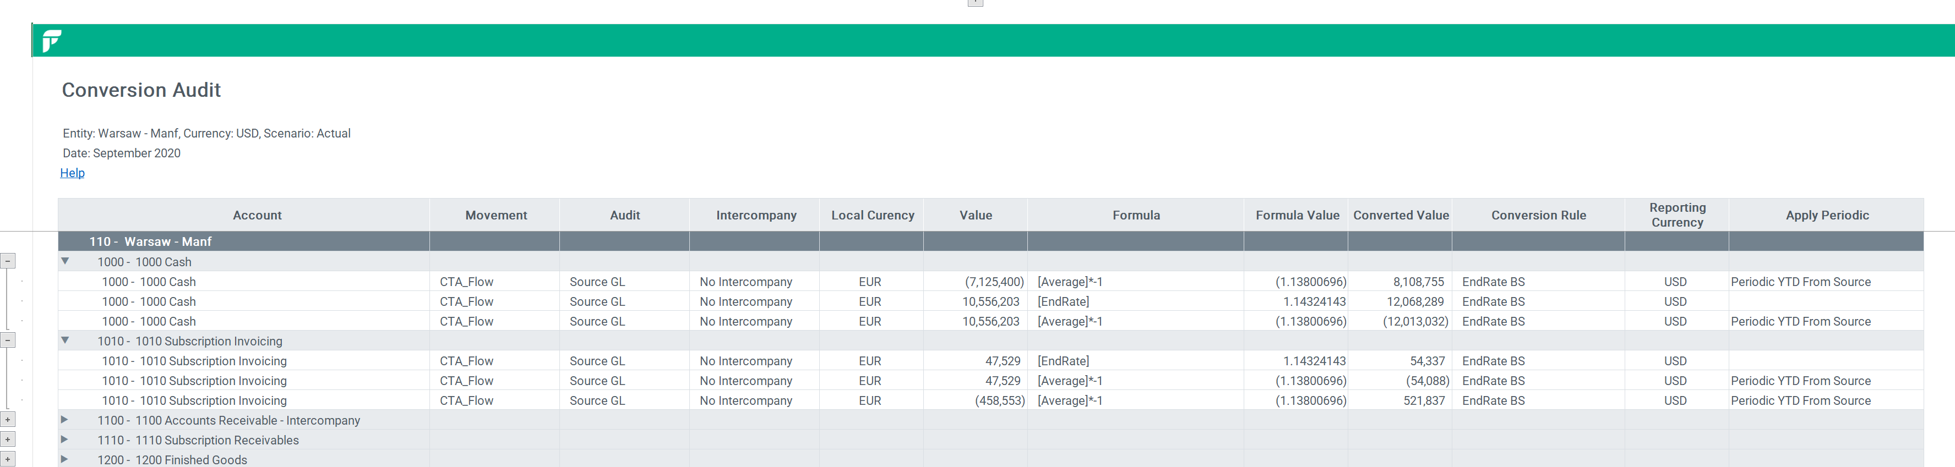
Task: Click EUR in the (12,013,032) row
Action: click(870, 321)
